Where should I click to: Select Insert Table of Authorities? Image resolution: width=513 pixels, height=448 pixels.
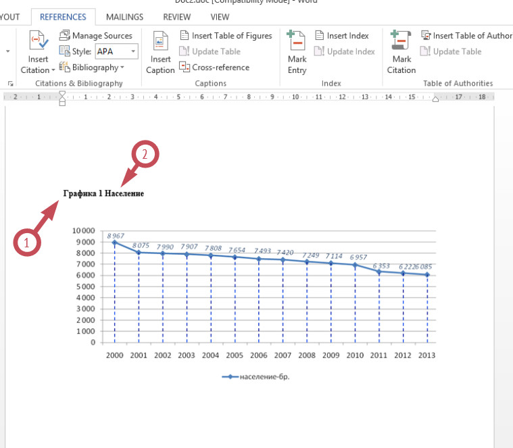click(467, 35)
